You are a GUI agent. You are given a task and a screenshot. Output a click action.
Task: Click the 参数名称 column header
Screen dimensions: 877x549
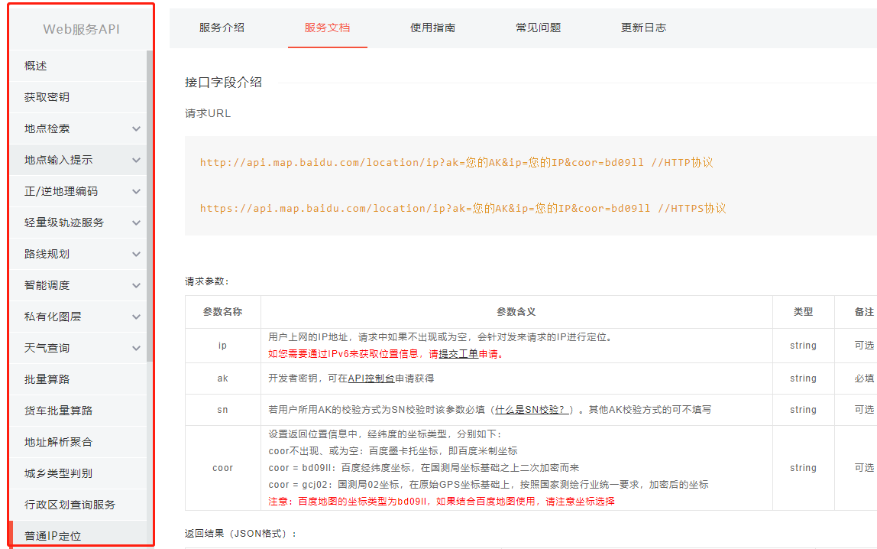click(x=222, y=312)
